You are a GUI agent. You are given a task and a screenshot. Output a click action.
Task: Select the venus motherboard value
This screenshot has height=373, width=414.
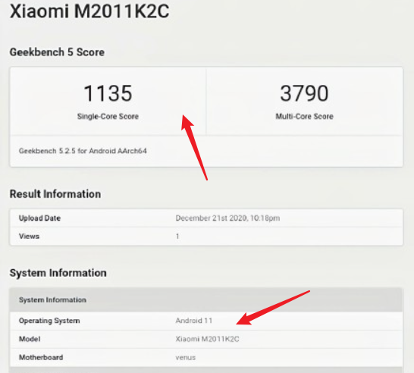(x=185, y=357)
